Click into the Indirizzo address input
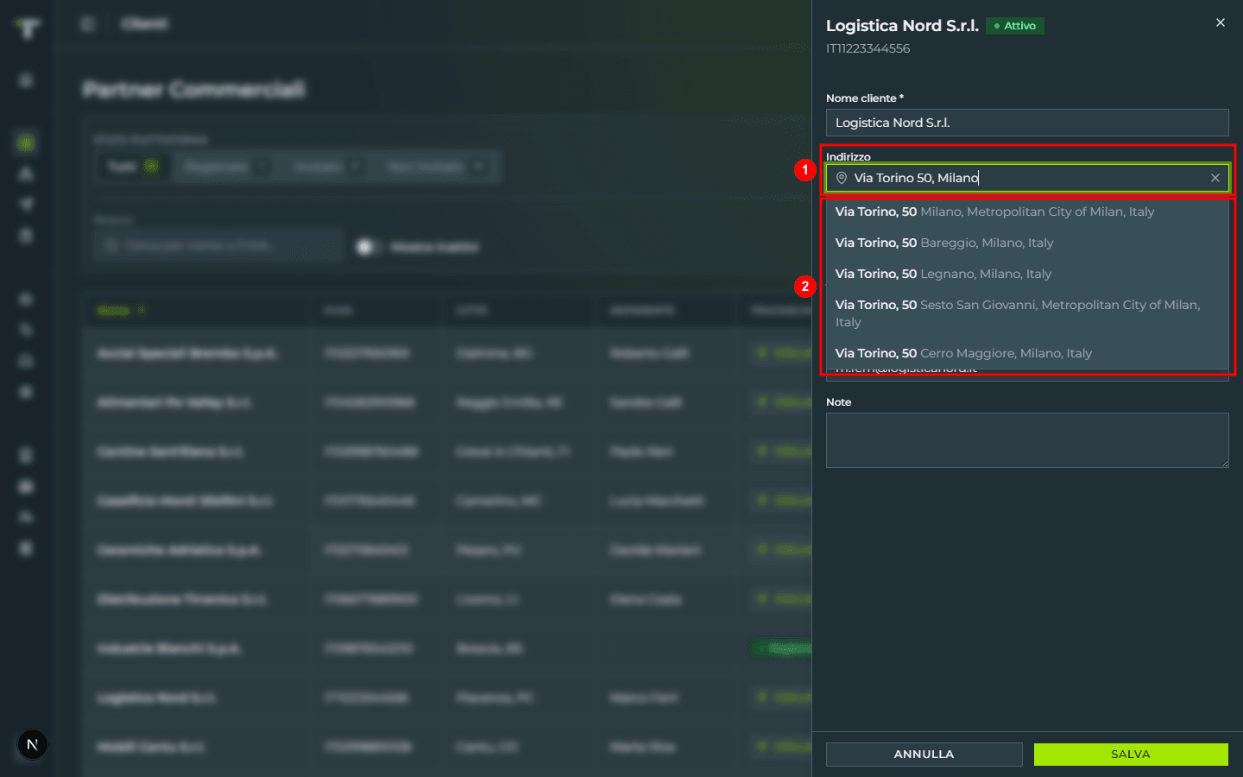This screenshot has width=1243, height=777. coord(1027,178)
